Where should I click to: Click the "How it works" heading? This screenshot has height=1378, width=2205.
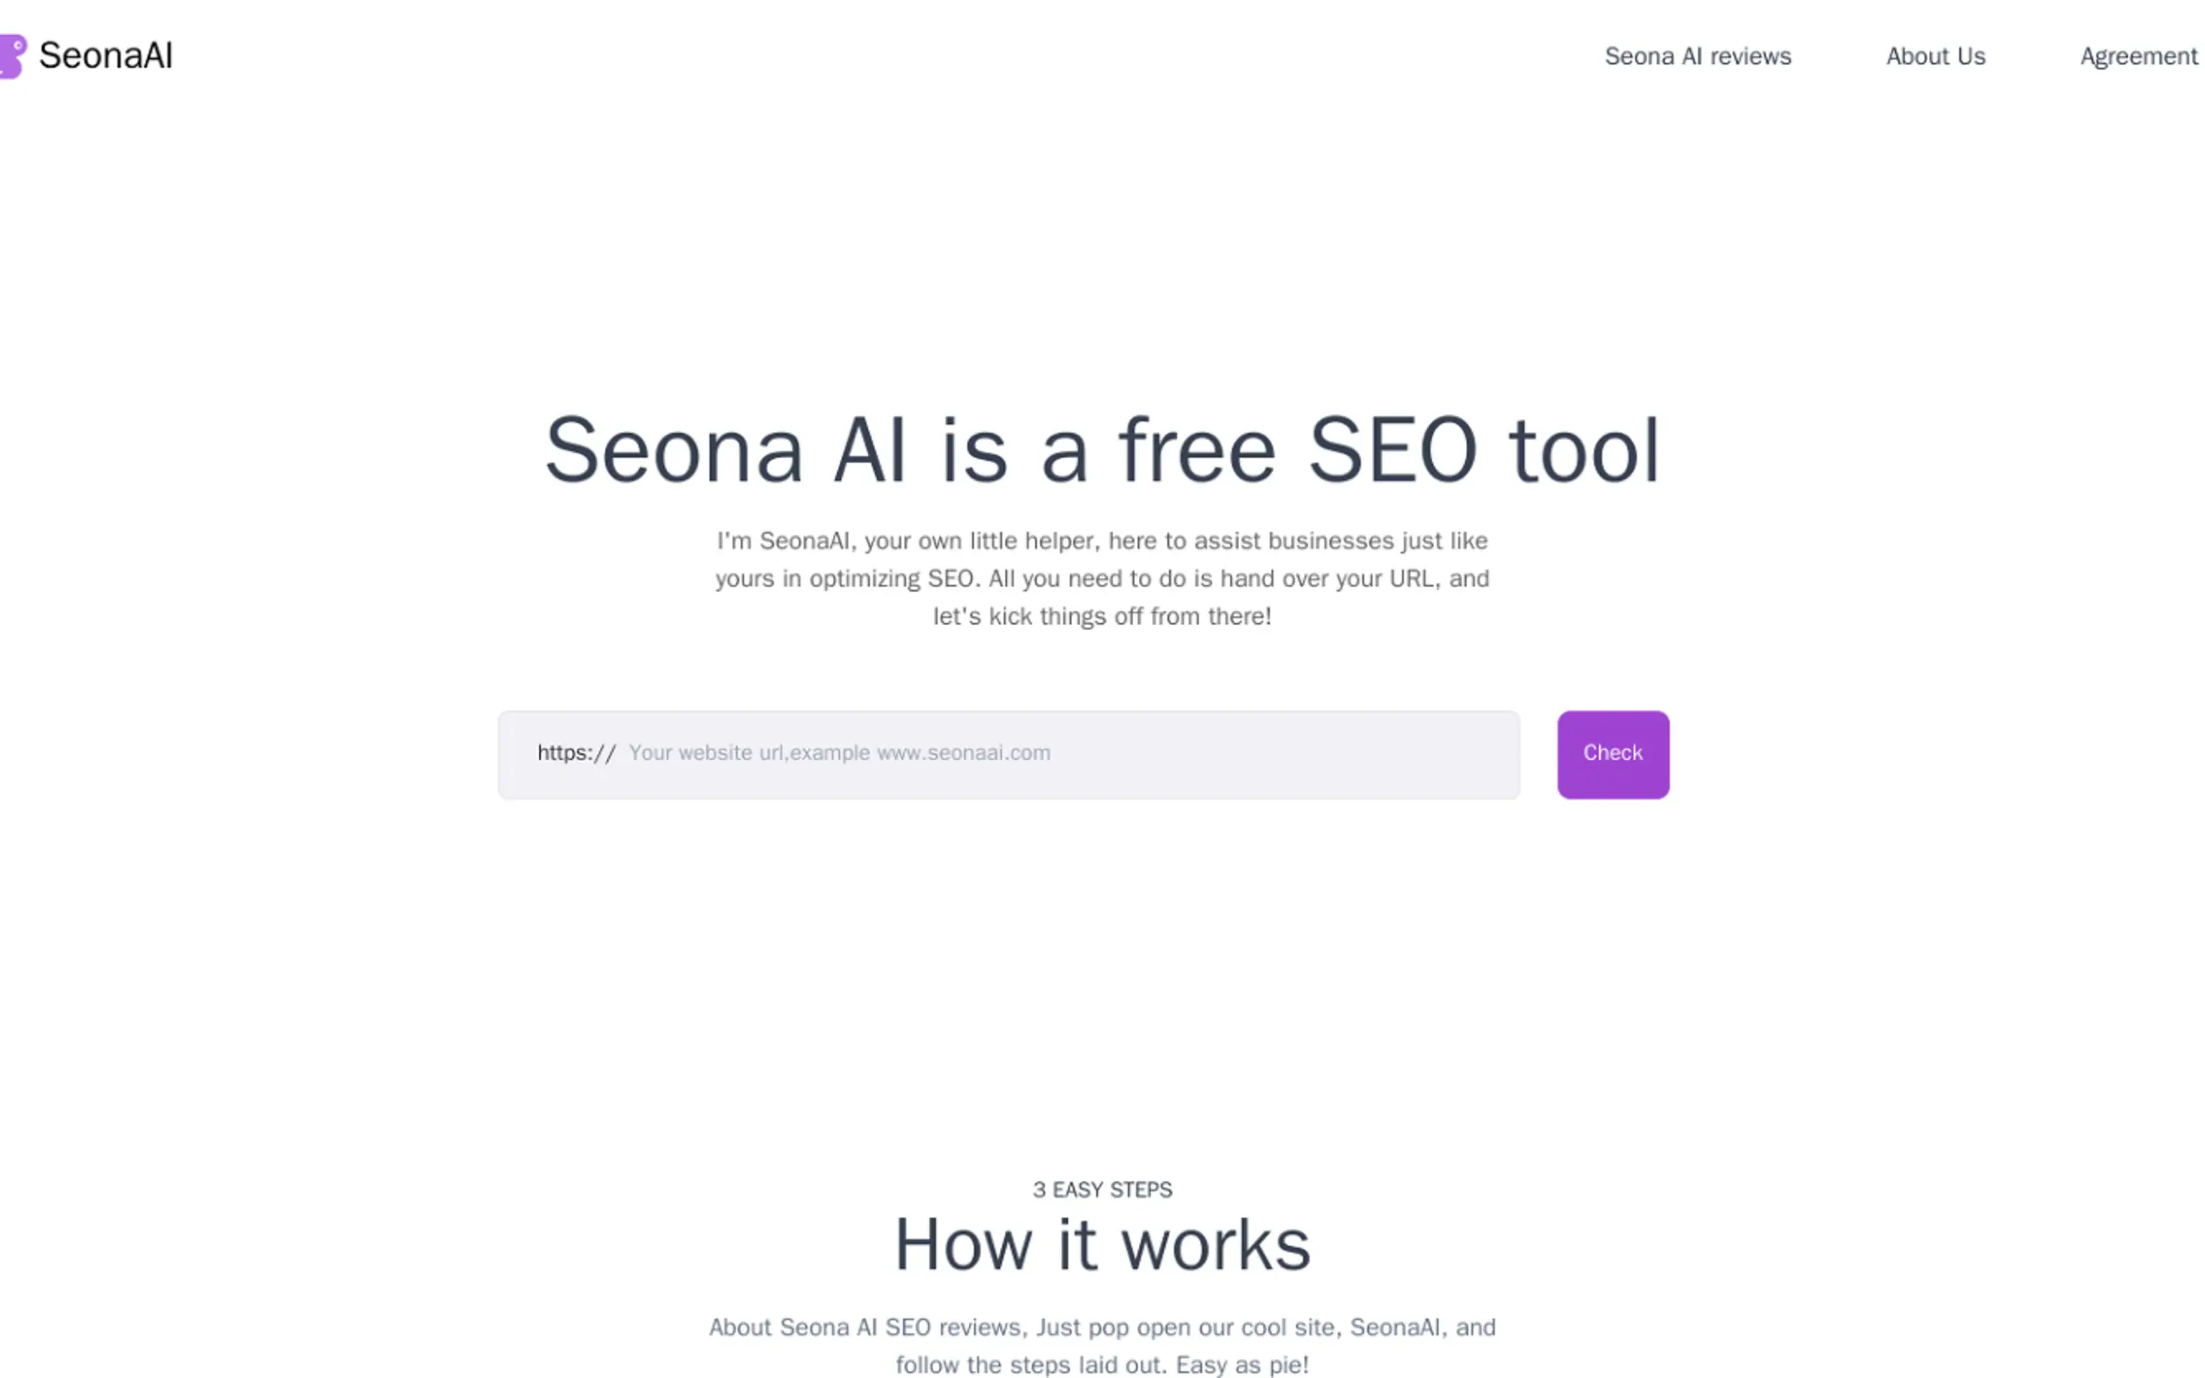click(x=1102, y=1245)
